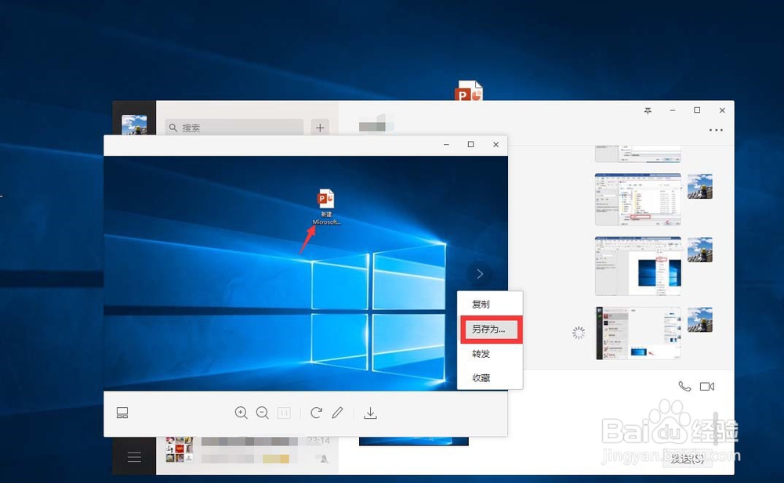Image resolution: width=784 pixels, height=483 pixels.
Task: Choose 另存为... from the context menu
Action: [x=491, y=329]
